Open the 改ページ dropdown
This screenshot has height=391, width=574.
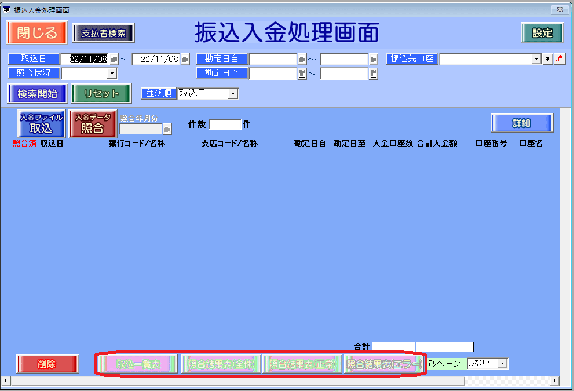pyautogui.click(x=502, y=363)
